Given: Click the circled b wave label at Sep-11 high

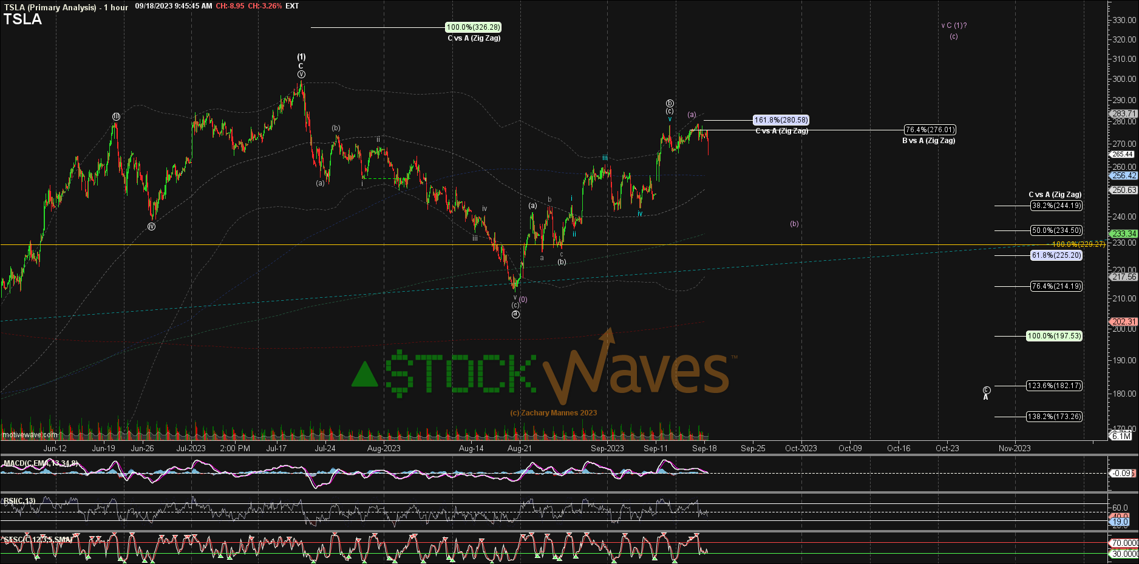Looking at the screenshot, I should coord(670,103).
